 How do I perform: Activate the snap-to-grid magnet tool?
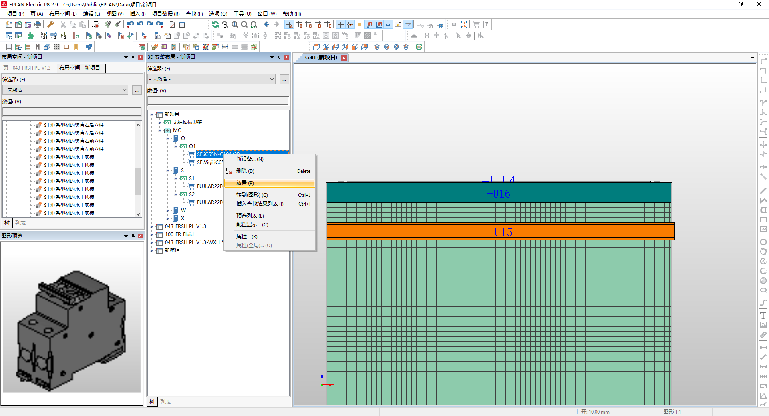370,24
